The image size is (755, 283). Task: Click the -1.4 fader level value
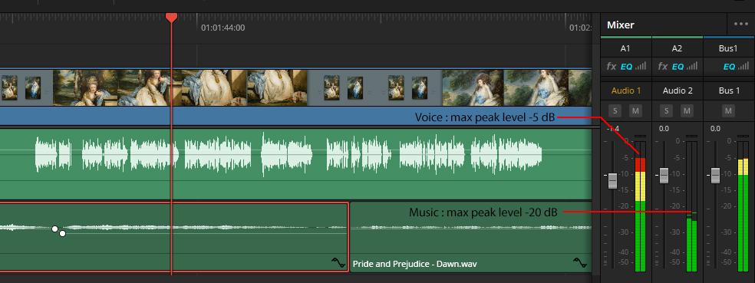pos(612,129)
